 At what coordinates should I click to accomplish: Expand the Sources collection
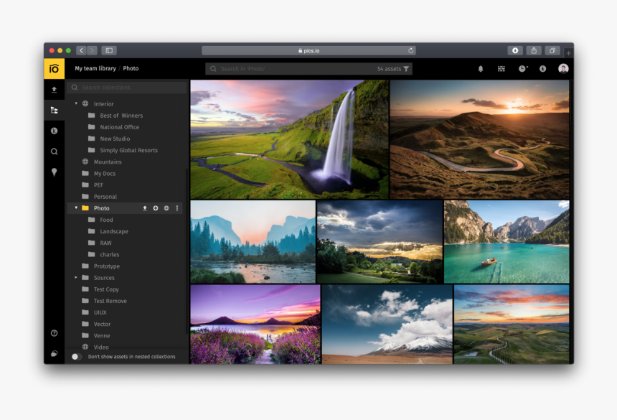click(x=76, y=278)
